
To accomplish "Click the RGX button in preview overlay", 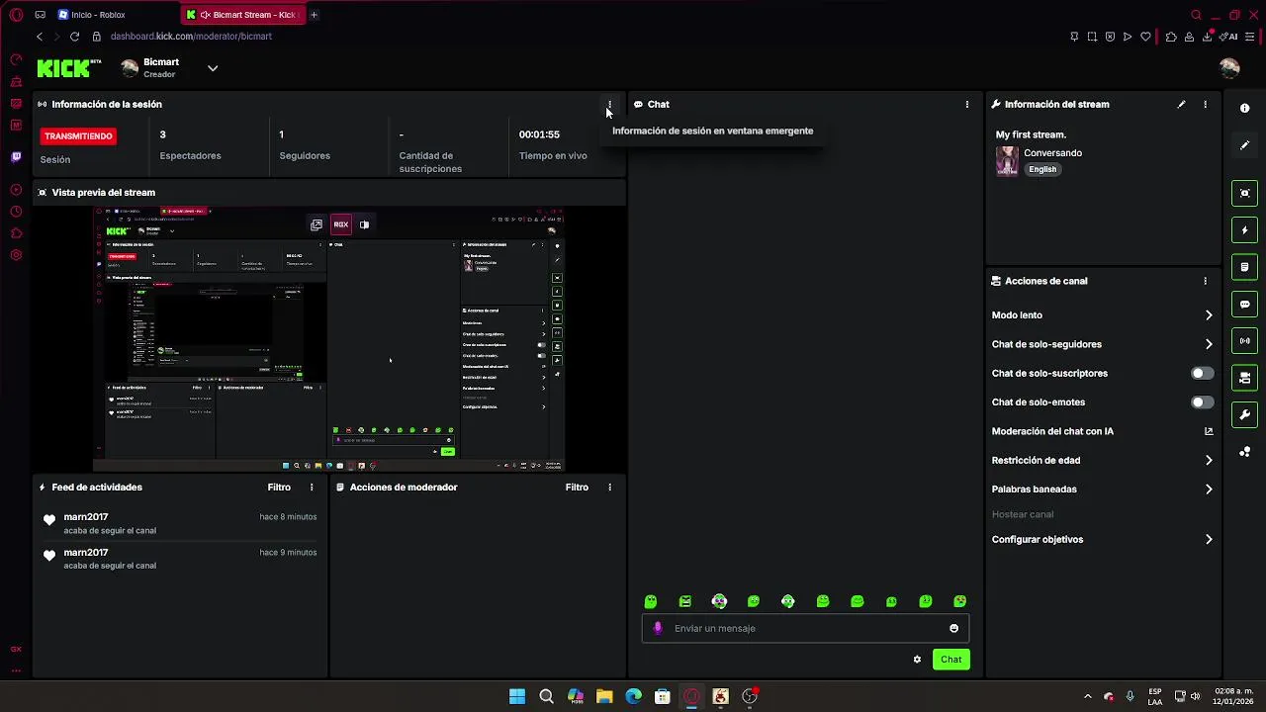I will [341, 224].
